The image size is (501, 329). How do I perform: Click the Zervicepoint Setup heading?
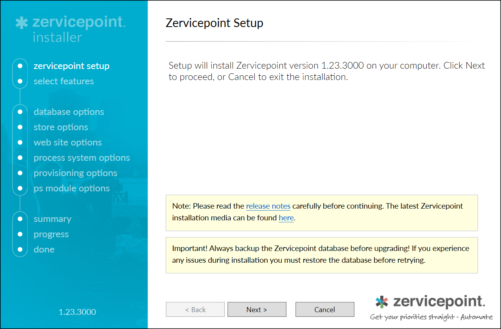click(x=215, y=23)
